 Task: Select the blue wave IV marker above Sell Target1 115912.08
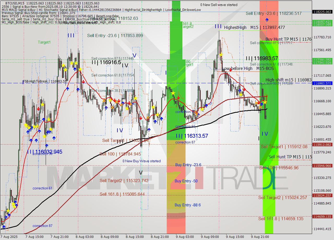[x=265, y=134]
